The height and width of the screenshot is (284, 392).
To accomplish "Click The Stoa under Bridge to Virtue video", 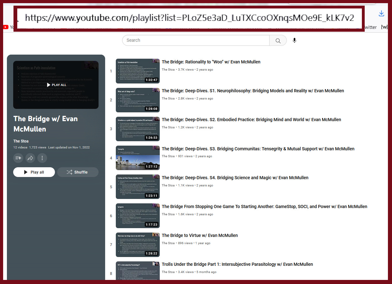I will pyautogui.click(x=168, y=243).
